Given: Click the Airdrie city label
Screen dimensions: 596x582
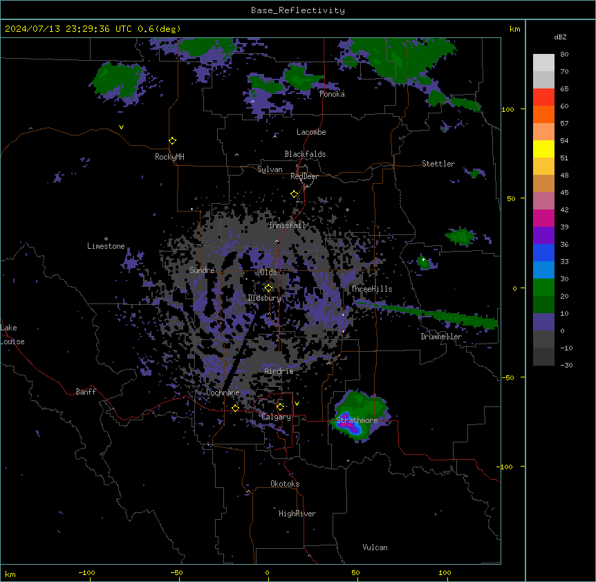Looking at the screenshot, I should click(x=279, y=371).
